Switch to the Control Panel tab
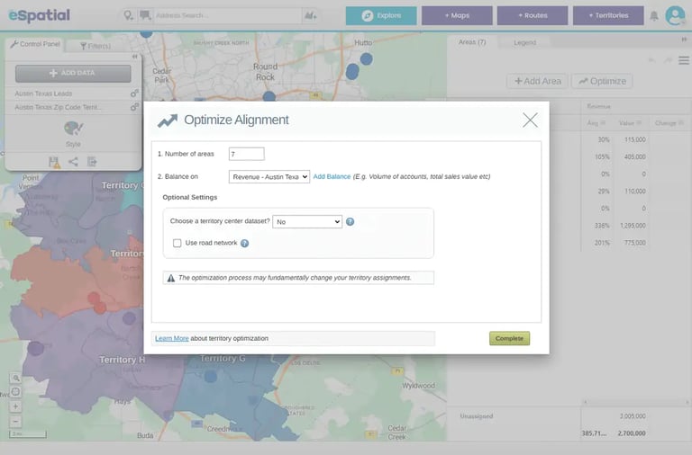 35,44
